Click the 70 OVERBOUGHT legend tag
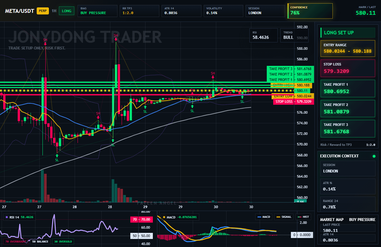 tap(15, 242)
